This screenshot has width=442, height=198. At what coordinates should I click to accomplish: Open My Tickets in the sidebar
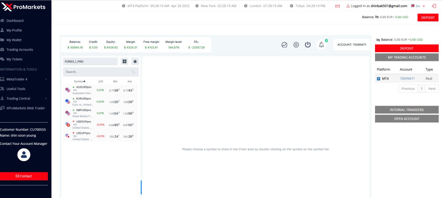click(x=15, y=59)
